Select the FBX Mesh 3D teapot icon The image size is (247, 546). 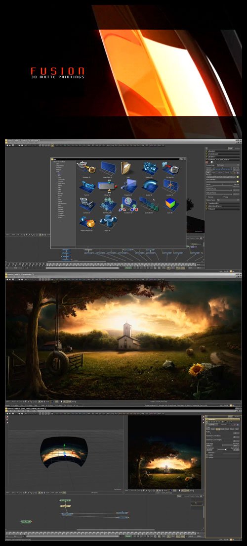tap(170, 167)
